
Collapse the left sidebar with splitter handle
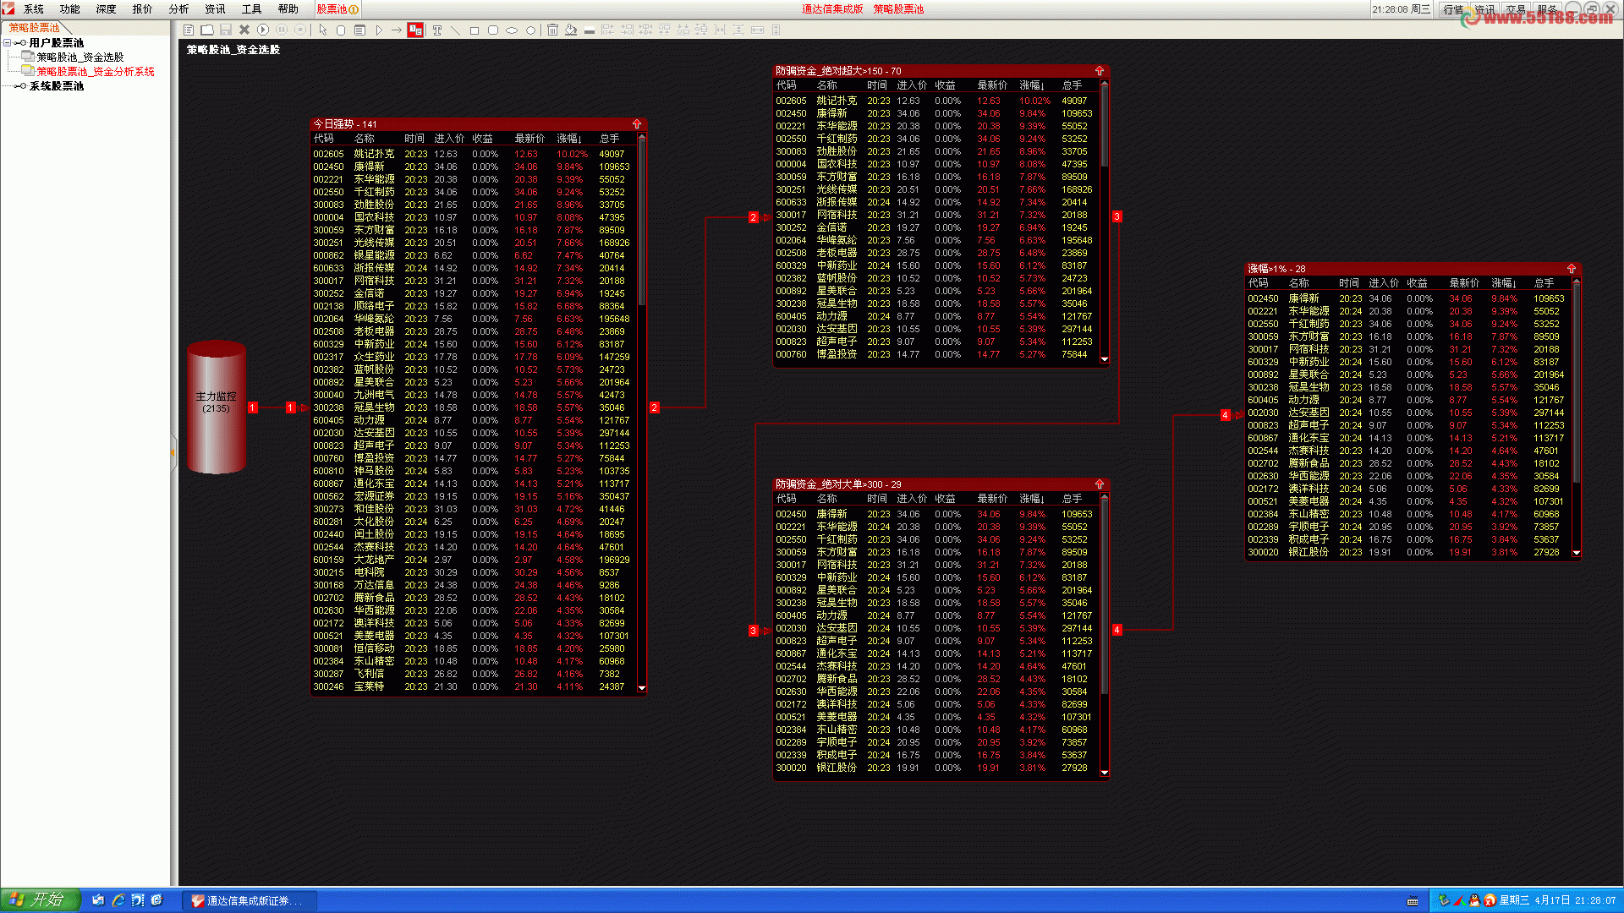173,453
